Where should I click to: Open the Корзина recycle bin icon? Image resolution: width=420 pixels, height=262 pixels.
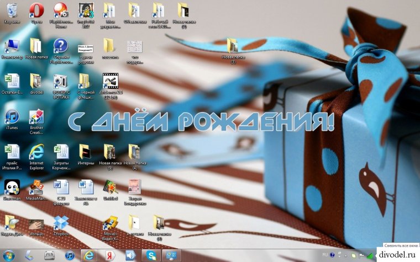12,10
